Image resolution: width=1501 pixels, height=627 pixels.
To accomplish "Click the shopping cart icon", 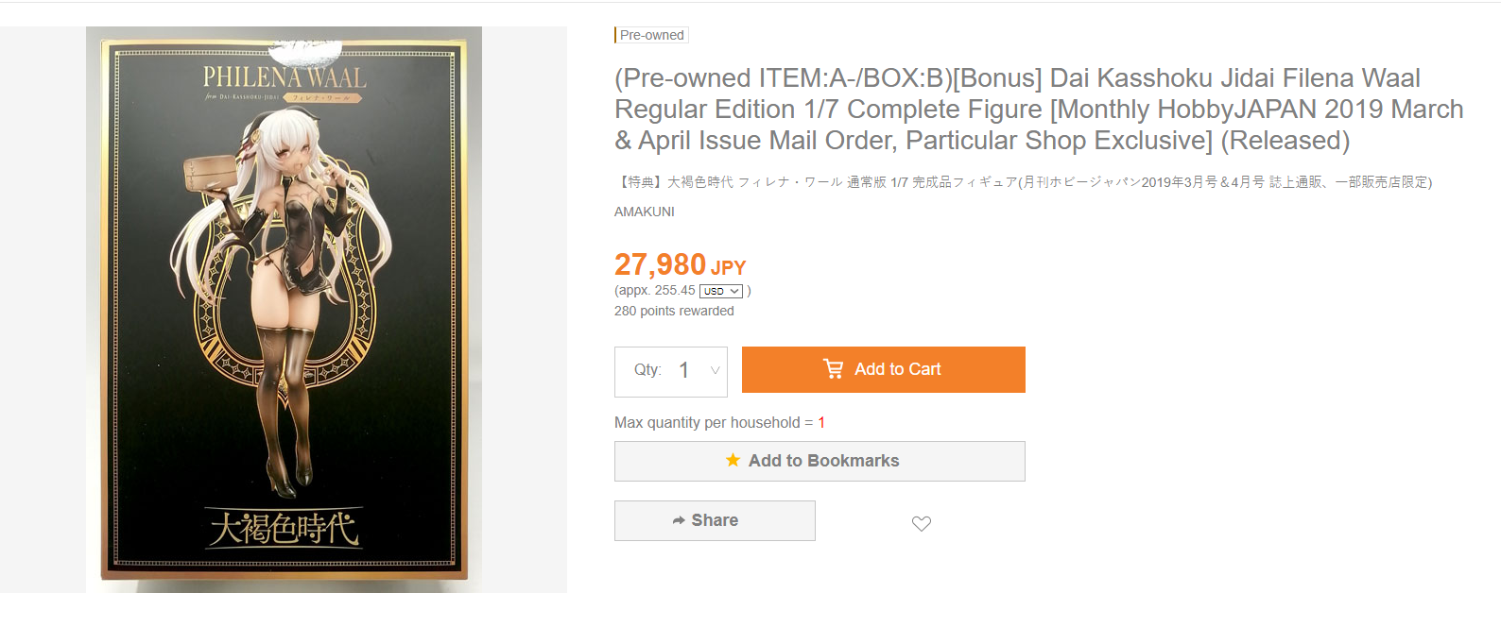I will click(833, 369).
